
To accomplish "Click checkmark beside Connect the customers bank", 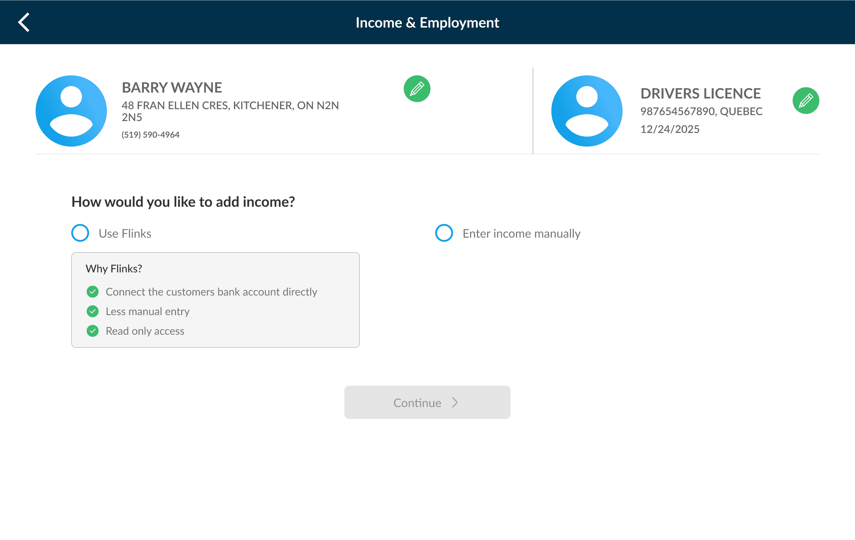I will pos(93,292).
